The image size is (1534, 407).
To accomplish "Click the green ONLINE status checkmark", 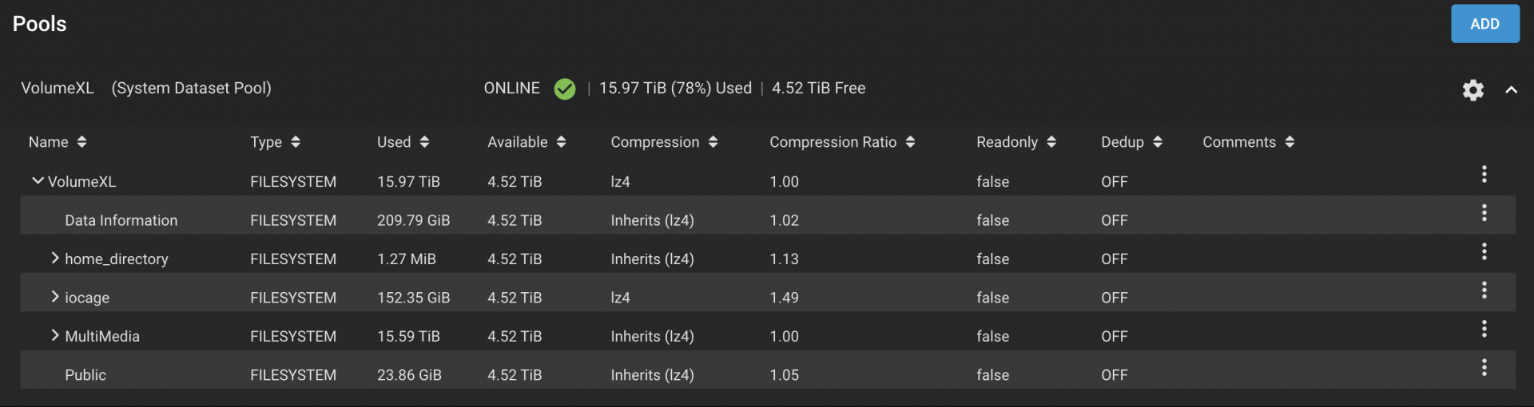I will 564,89.
